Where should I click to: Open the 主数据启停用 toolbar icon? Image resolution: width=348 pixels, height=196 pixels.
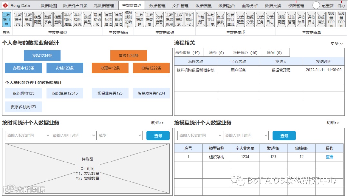point(169,20)
